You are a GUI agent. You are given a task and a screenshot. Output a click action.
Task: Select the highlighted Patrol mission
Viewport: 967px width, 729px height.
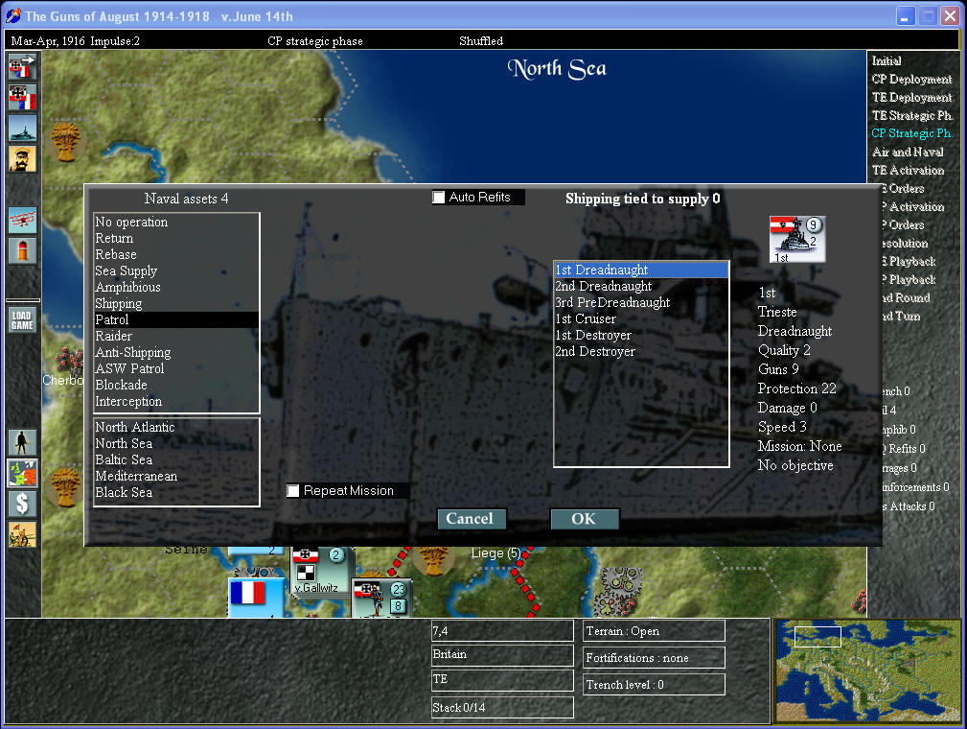[x=176, y=319]
